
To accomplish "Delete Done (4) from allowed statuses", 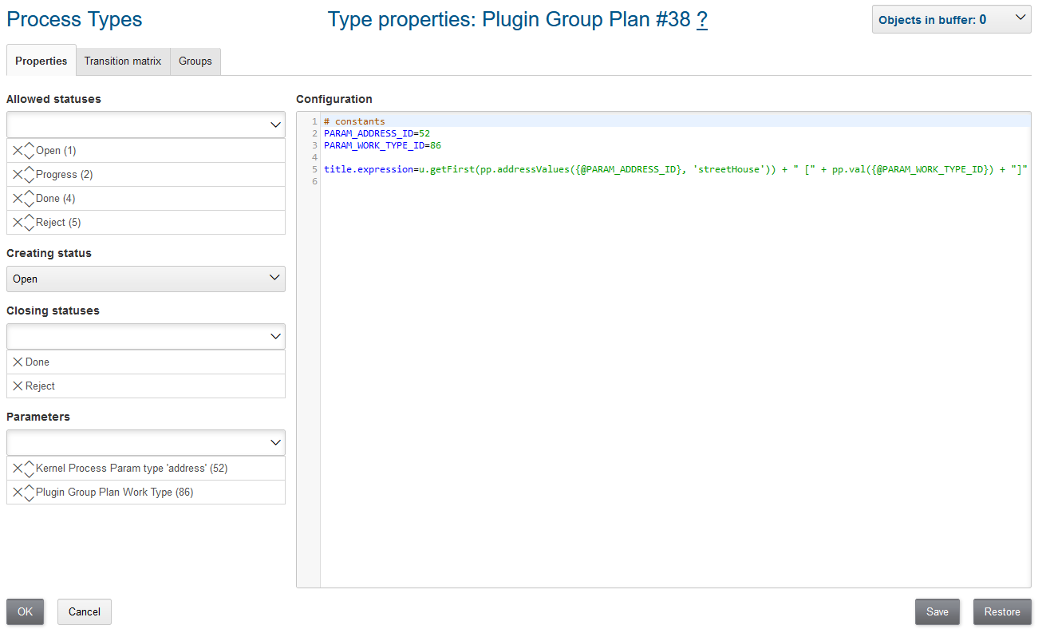I will point(18,199).
